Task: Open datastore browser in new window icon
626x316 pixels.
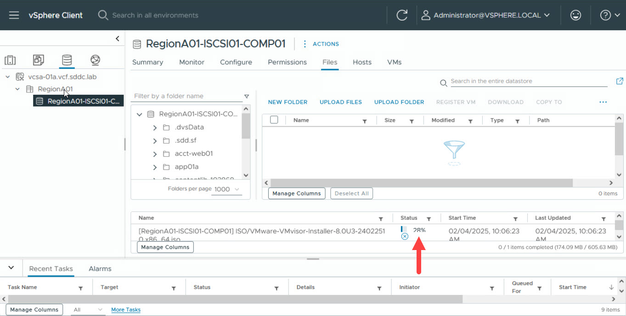Action: click(620, 81)
